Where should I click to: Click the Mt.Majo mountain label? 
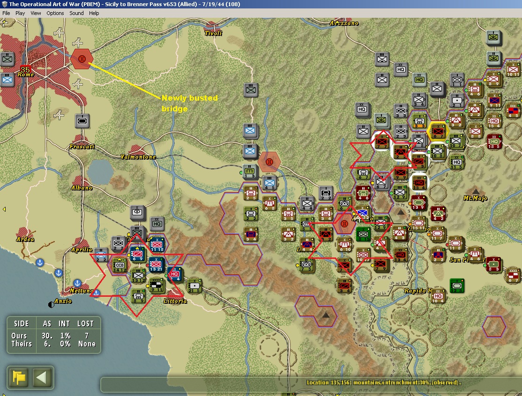[x=475, y=198]
